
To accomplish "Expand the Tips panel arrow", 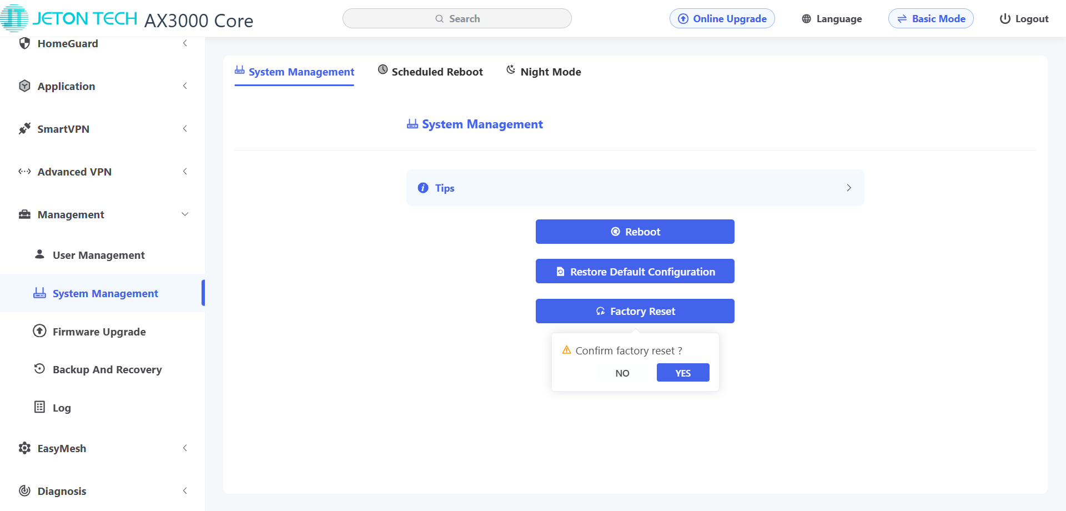I will click(x=849, y=188).
